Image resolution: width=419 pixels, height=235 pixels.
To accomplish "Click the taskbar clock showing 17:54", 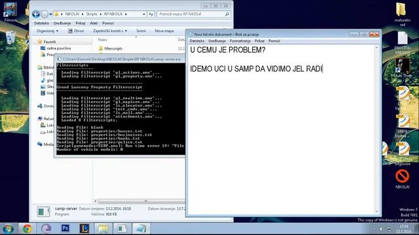I will [x=404, y=229].
